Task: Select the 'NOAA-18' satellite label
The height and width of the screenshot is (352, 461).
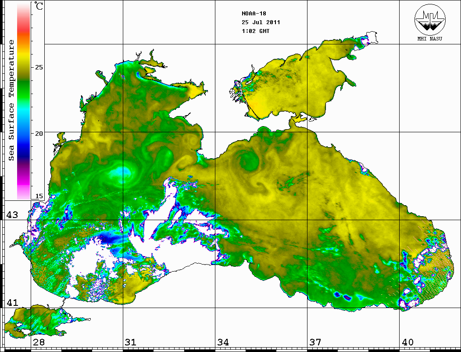Action: coord(254,14)
